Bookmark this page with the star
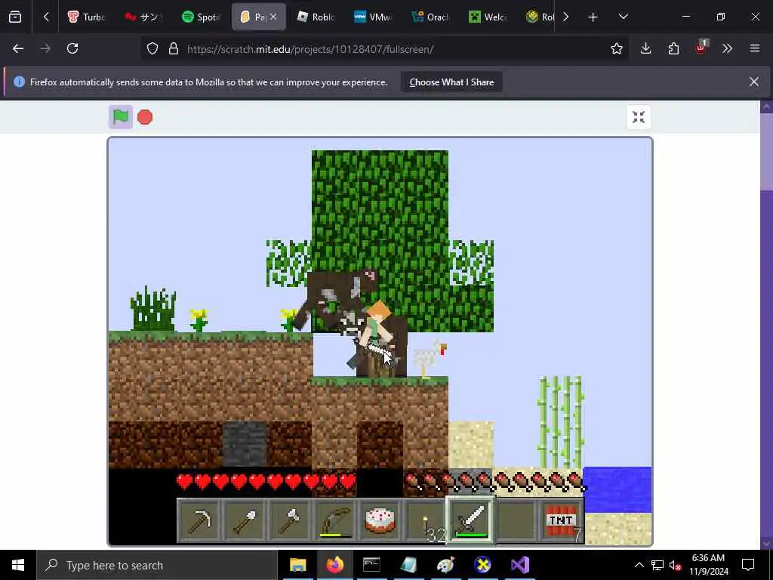This screenshot has width=773, height=580. 616,48
